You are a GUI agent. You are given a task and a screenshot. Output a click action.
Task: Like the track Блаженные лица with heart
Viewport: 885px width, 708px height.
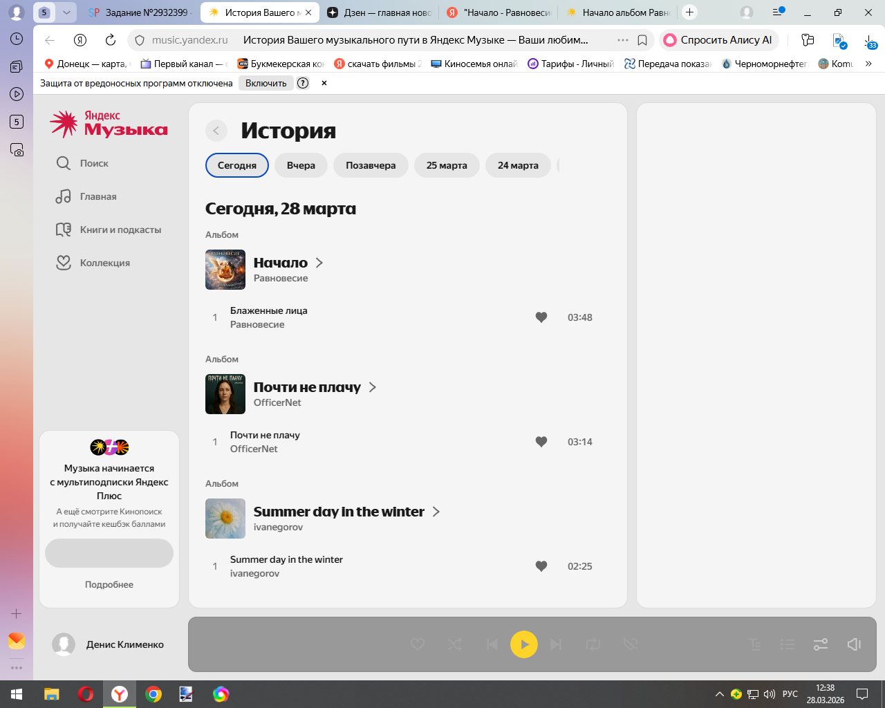point(541,317)
